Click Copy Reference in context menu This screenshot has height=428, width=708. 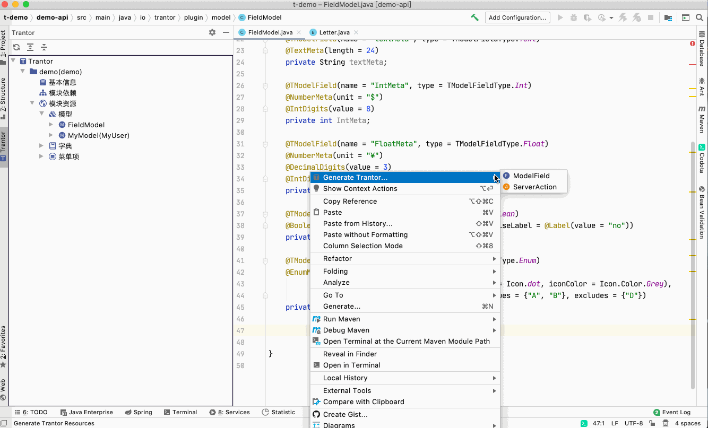coord(405,201)
